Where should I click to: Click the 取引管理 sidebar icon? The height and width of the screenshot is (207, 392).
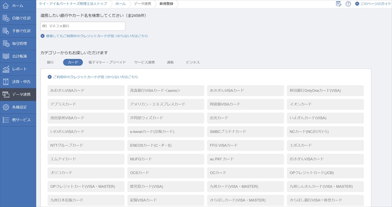click(x=6, y=44)
